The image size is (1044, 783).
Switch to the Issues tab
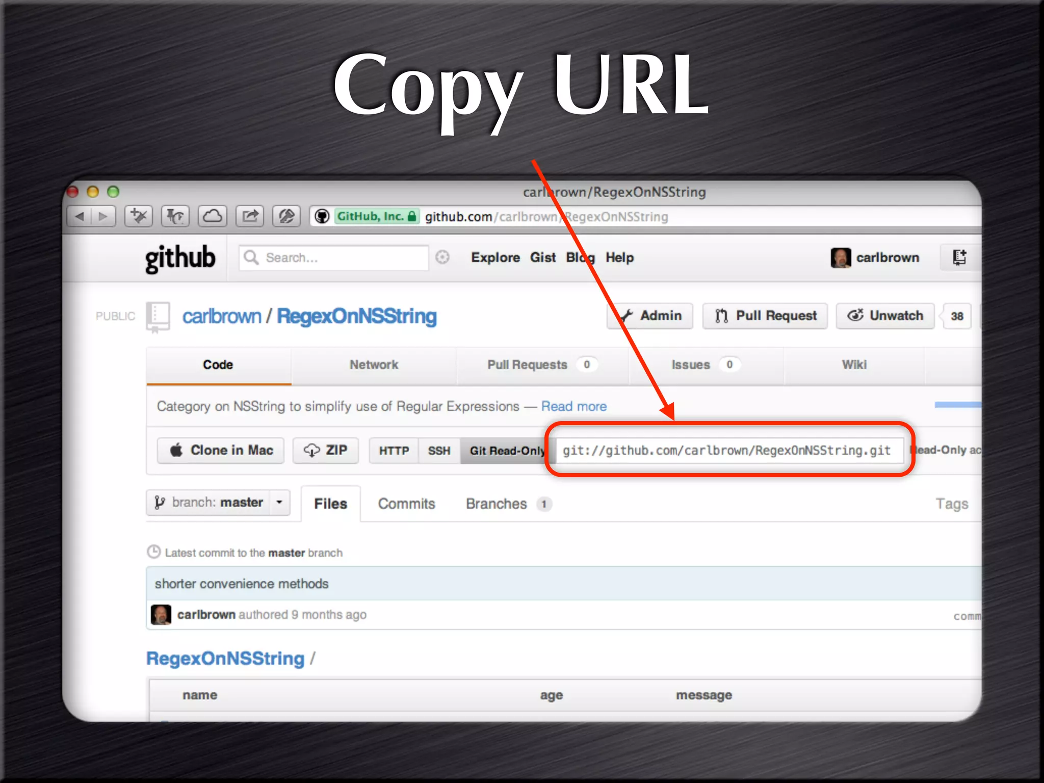706,365
